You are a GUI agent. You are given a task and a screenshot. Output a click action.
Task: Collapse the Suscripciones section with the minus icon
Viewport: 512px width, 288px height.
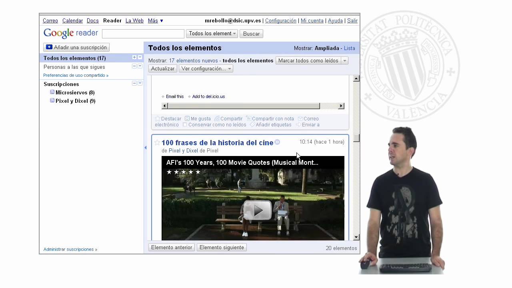pyautogui.click(x=134, y=83)
